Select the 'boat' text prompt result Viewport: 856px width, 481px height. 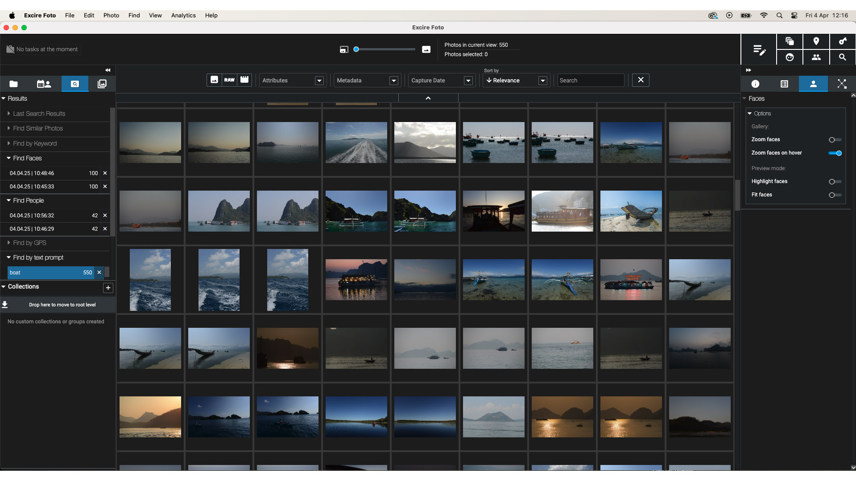(51, 273)
